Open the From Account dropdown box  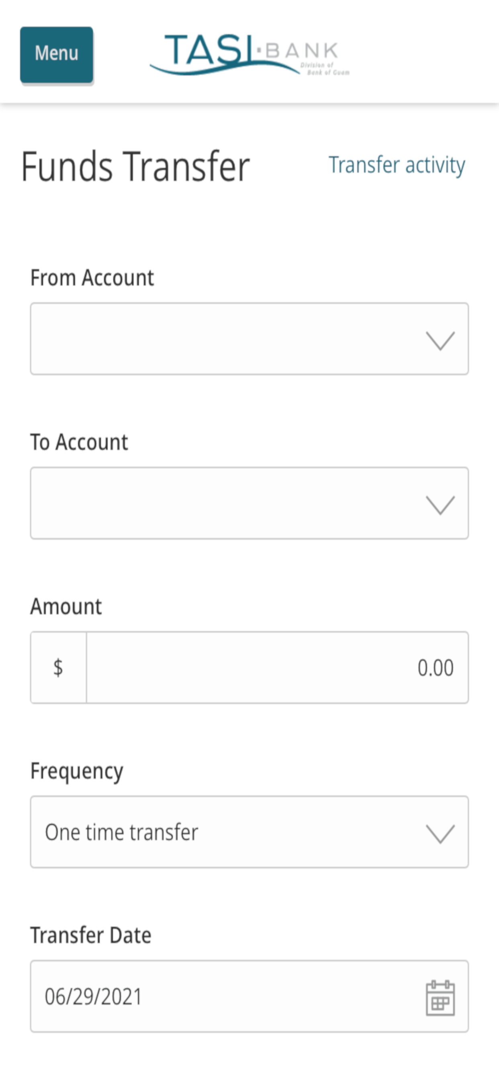[249, 339]
